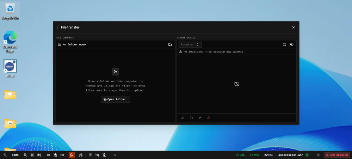
Task: Click the crossed-out folder icon in remote pane
Action: tap(237, 84)
